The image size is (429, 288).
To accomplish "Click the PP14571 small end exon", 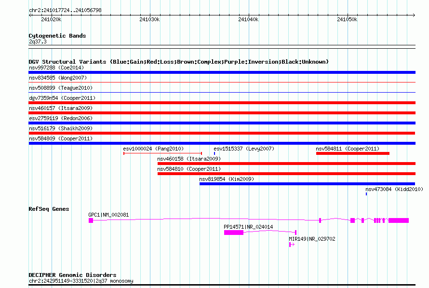I will point(296,233).
